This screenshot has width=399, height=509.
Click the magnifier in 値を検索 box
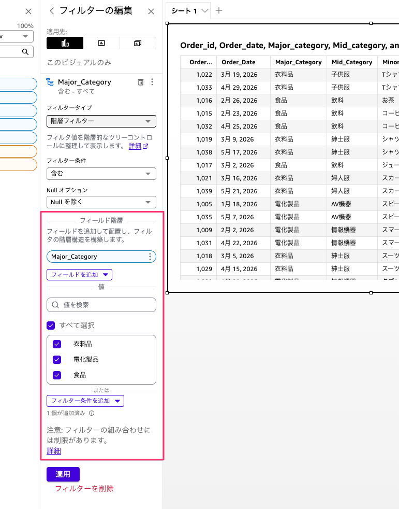55,305
